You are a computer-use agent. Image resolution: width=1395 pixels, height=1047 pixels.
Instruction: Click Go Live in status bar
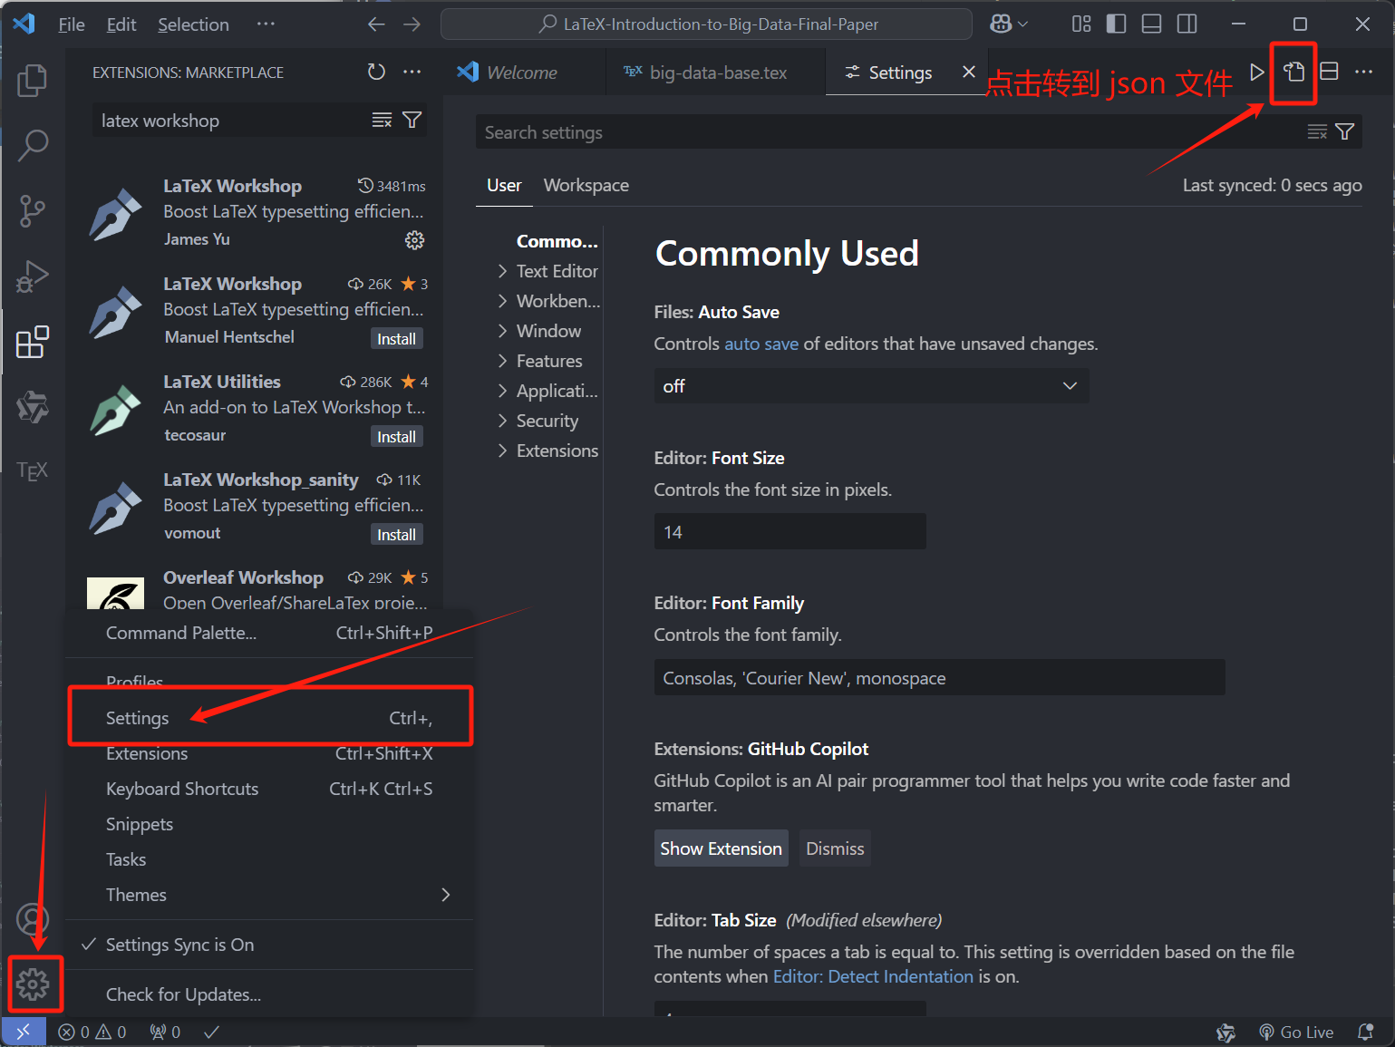coord(1296,1032)
